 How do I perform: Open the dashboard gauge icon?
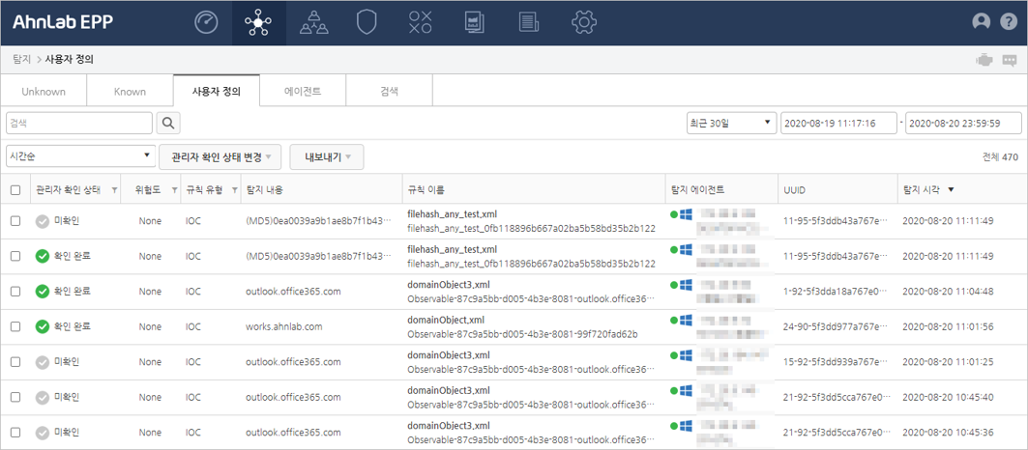(x=206, y=22)
